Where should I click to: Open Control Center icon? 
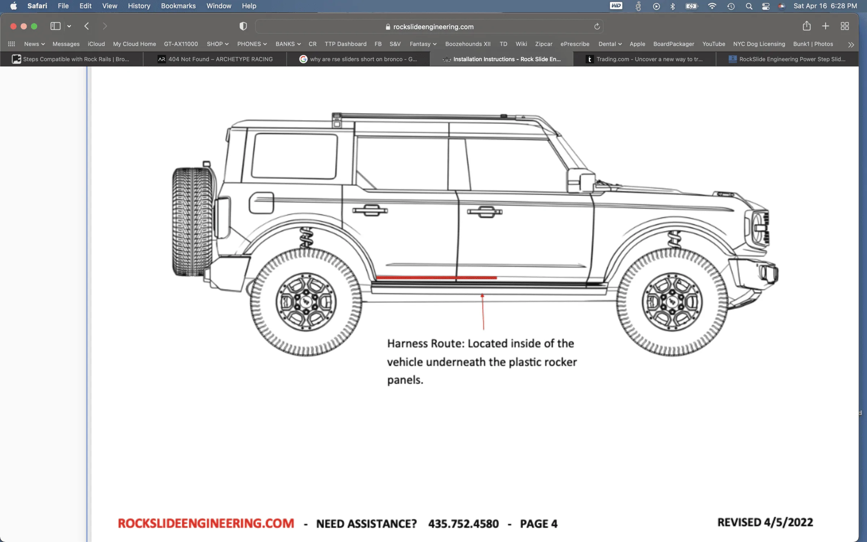765,6
